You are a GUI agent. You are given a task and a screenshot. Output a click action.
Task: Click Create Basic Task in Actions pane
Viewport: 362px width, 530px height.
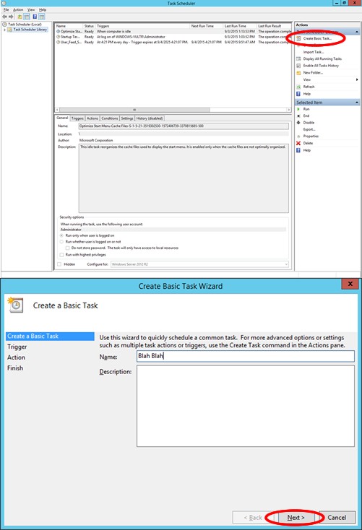[x=317, y=38]
